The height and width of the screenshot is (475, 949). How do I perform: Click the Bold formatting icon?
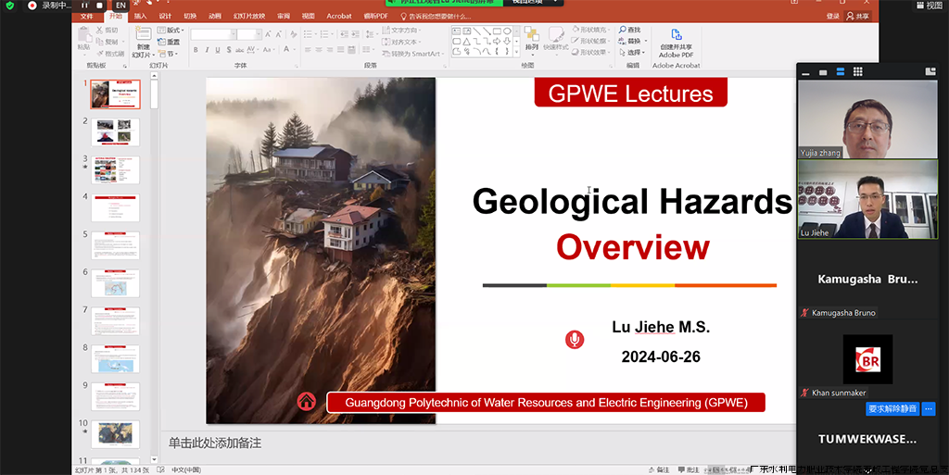[195, 49]
